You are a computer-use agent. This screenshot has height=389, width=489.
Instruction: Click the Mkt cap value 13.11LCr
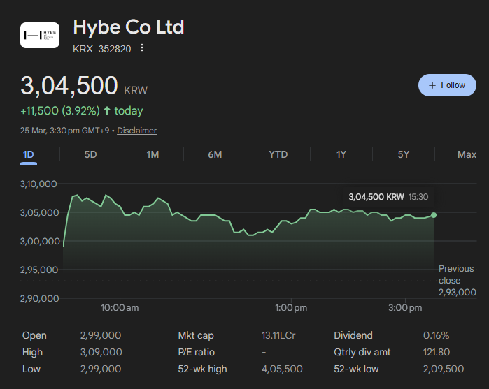(x=278, y=335)
